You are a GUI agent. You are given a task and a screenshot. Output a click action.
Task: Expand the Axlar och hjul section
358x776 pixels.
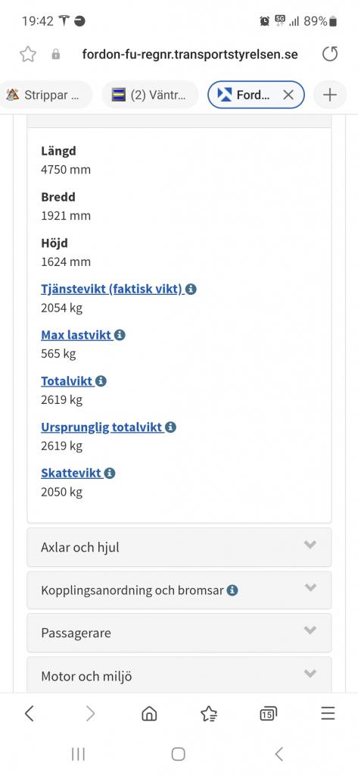[x=179, y=547]
